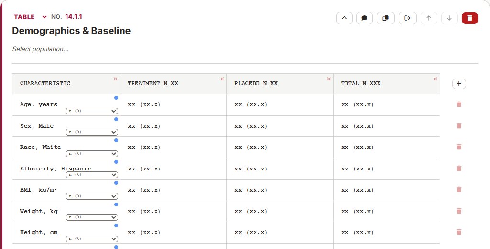Click the Placebo cell in BMI row
The image size is (490, 249).
pyautogui.click(x=280, y=190)
